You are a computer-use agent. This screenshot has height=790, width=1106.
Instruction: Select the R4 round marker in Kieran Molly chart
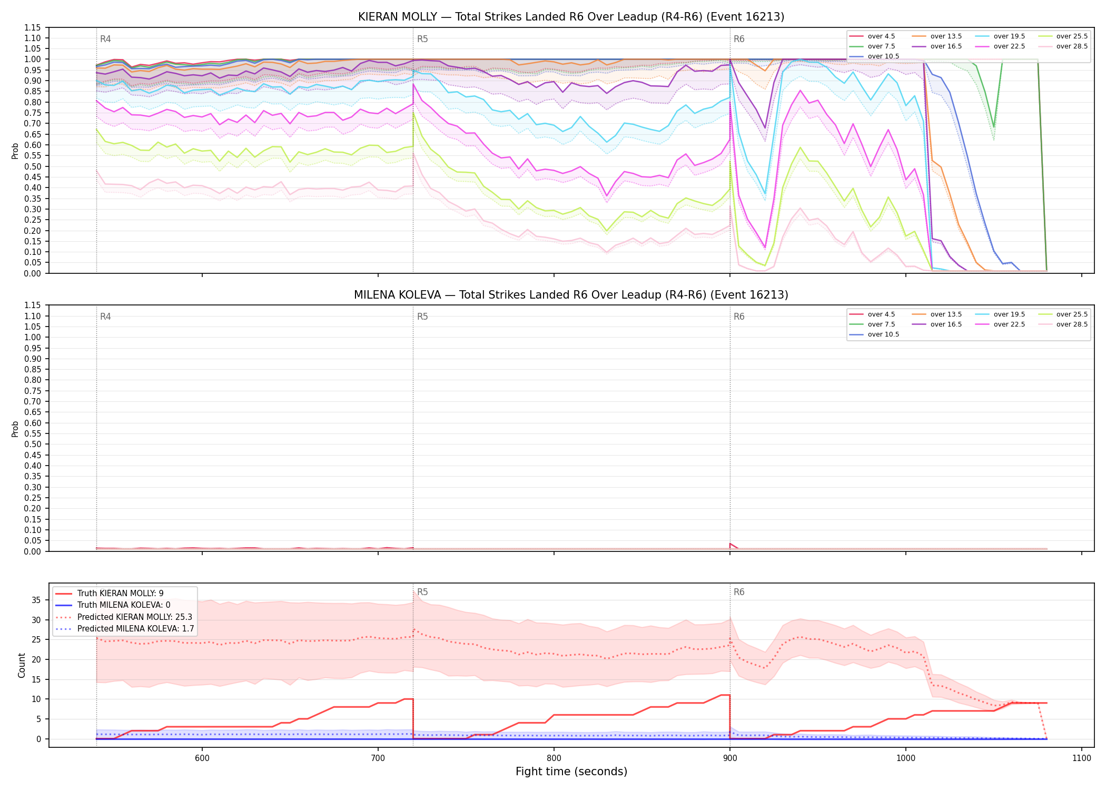point(105,39)
